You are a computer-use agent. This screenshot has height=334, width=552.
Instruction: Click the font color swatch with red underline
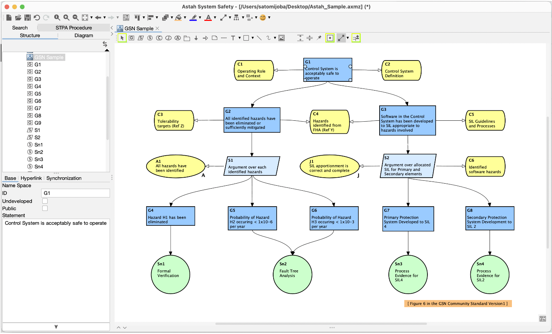pos(208,17)
